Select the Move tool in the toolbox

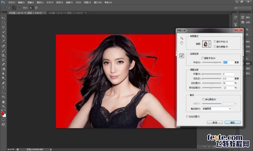pyautogui.click(x=3, y=18)
